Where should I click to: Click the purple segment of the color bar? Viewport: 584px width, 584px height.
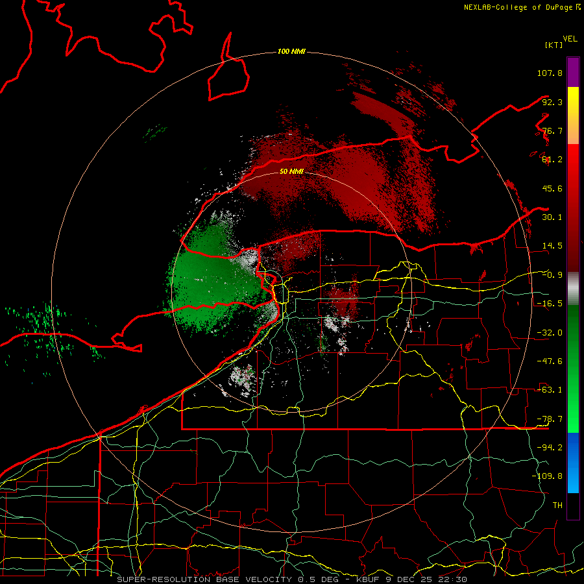point(573,72)
